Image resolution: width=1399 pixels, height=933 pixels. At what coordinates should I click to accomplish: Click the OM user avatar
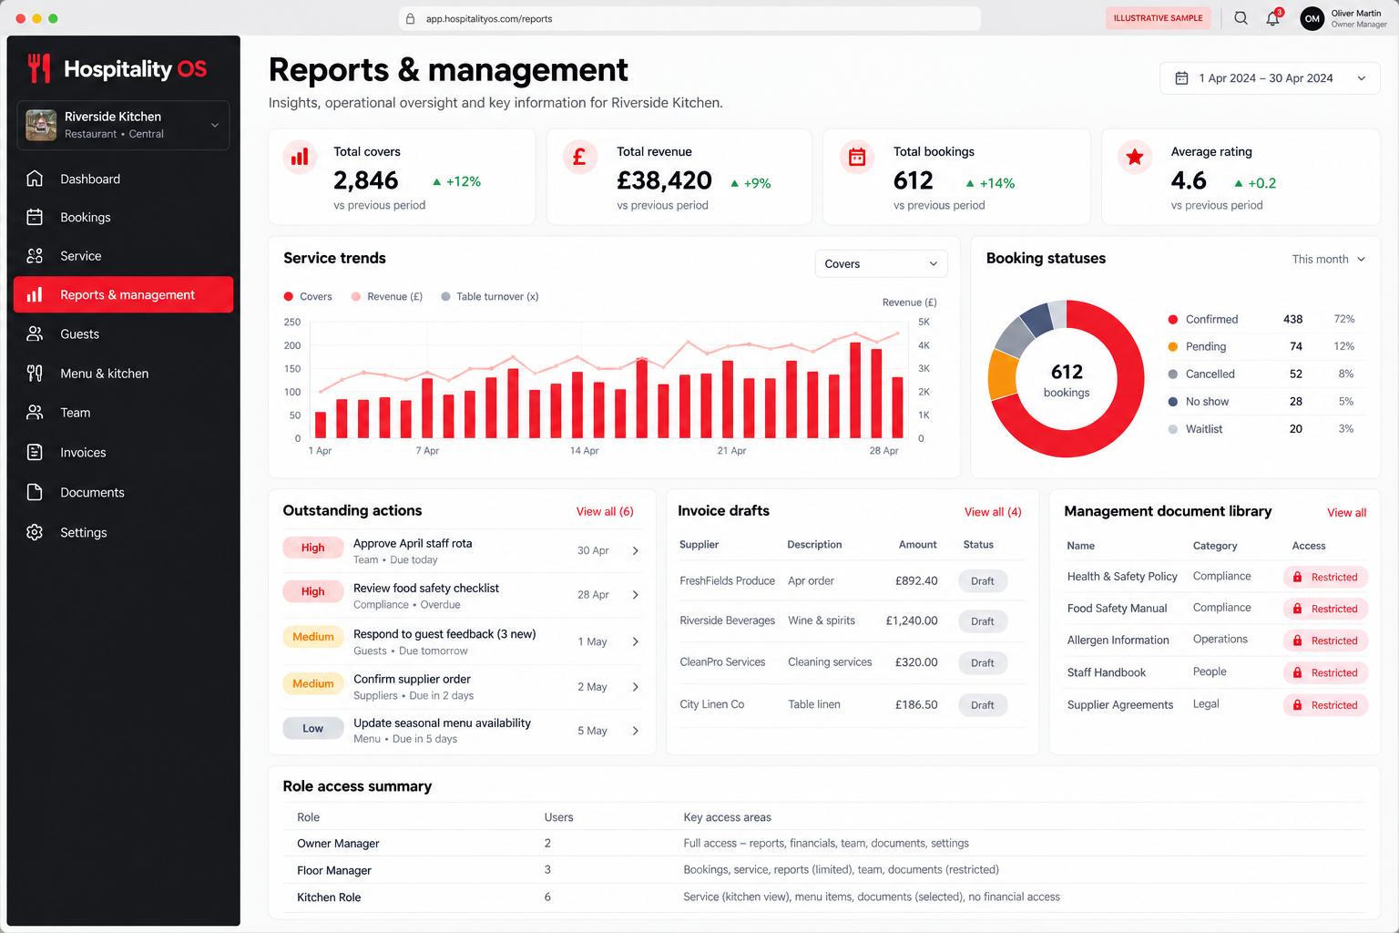[x=1312, y=18]
